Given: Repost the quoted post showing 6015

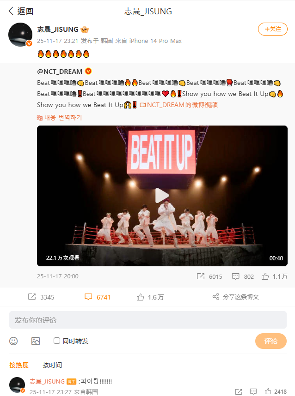Looking at the screenshot, I should tap(201, 276).
